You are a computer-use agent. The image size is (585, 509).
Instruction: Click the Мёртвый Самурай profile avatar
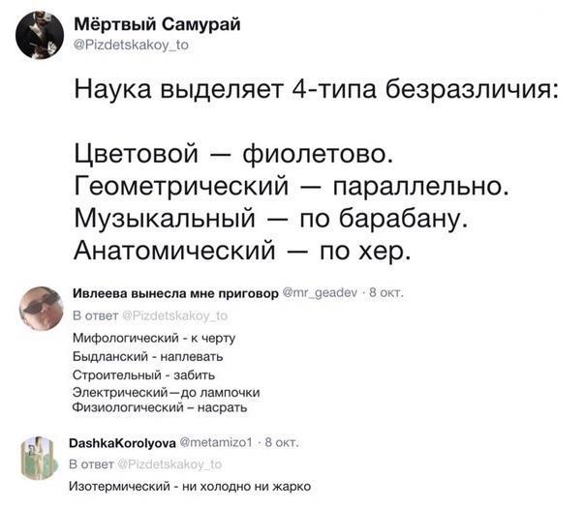coord(40,36)
